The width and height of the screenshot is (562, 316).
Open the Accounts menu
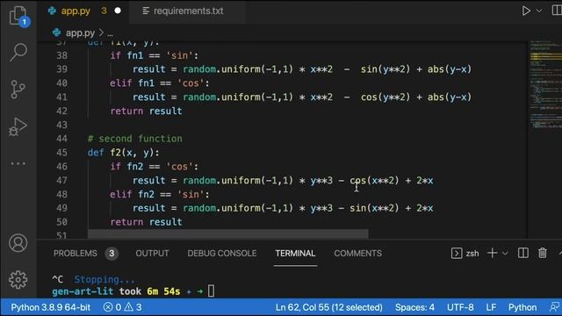[x=18, y=243]
